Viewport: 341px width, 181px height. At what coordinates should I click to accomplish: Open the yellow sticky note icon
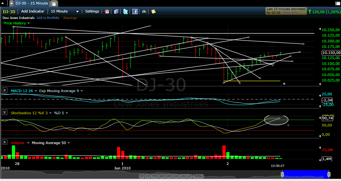(x=154, y=12)
